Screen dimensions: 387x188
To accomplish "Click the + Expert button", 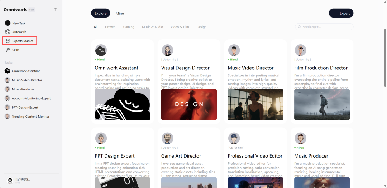I will pyautogui.click(x=341, y=13).
